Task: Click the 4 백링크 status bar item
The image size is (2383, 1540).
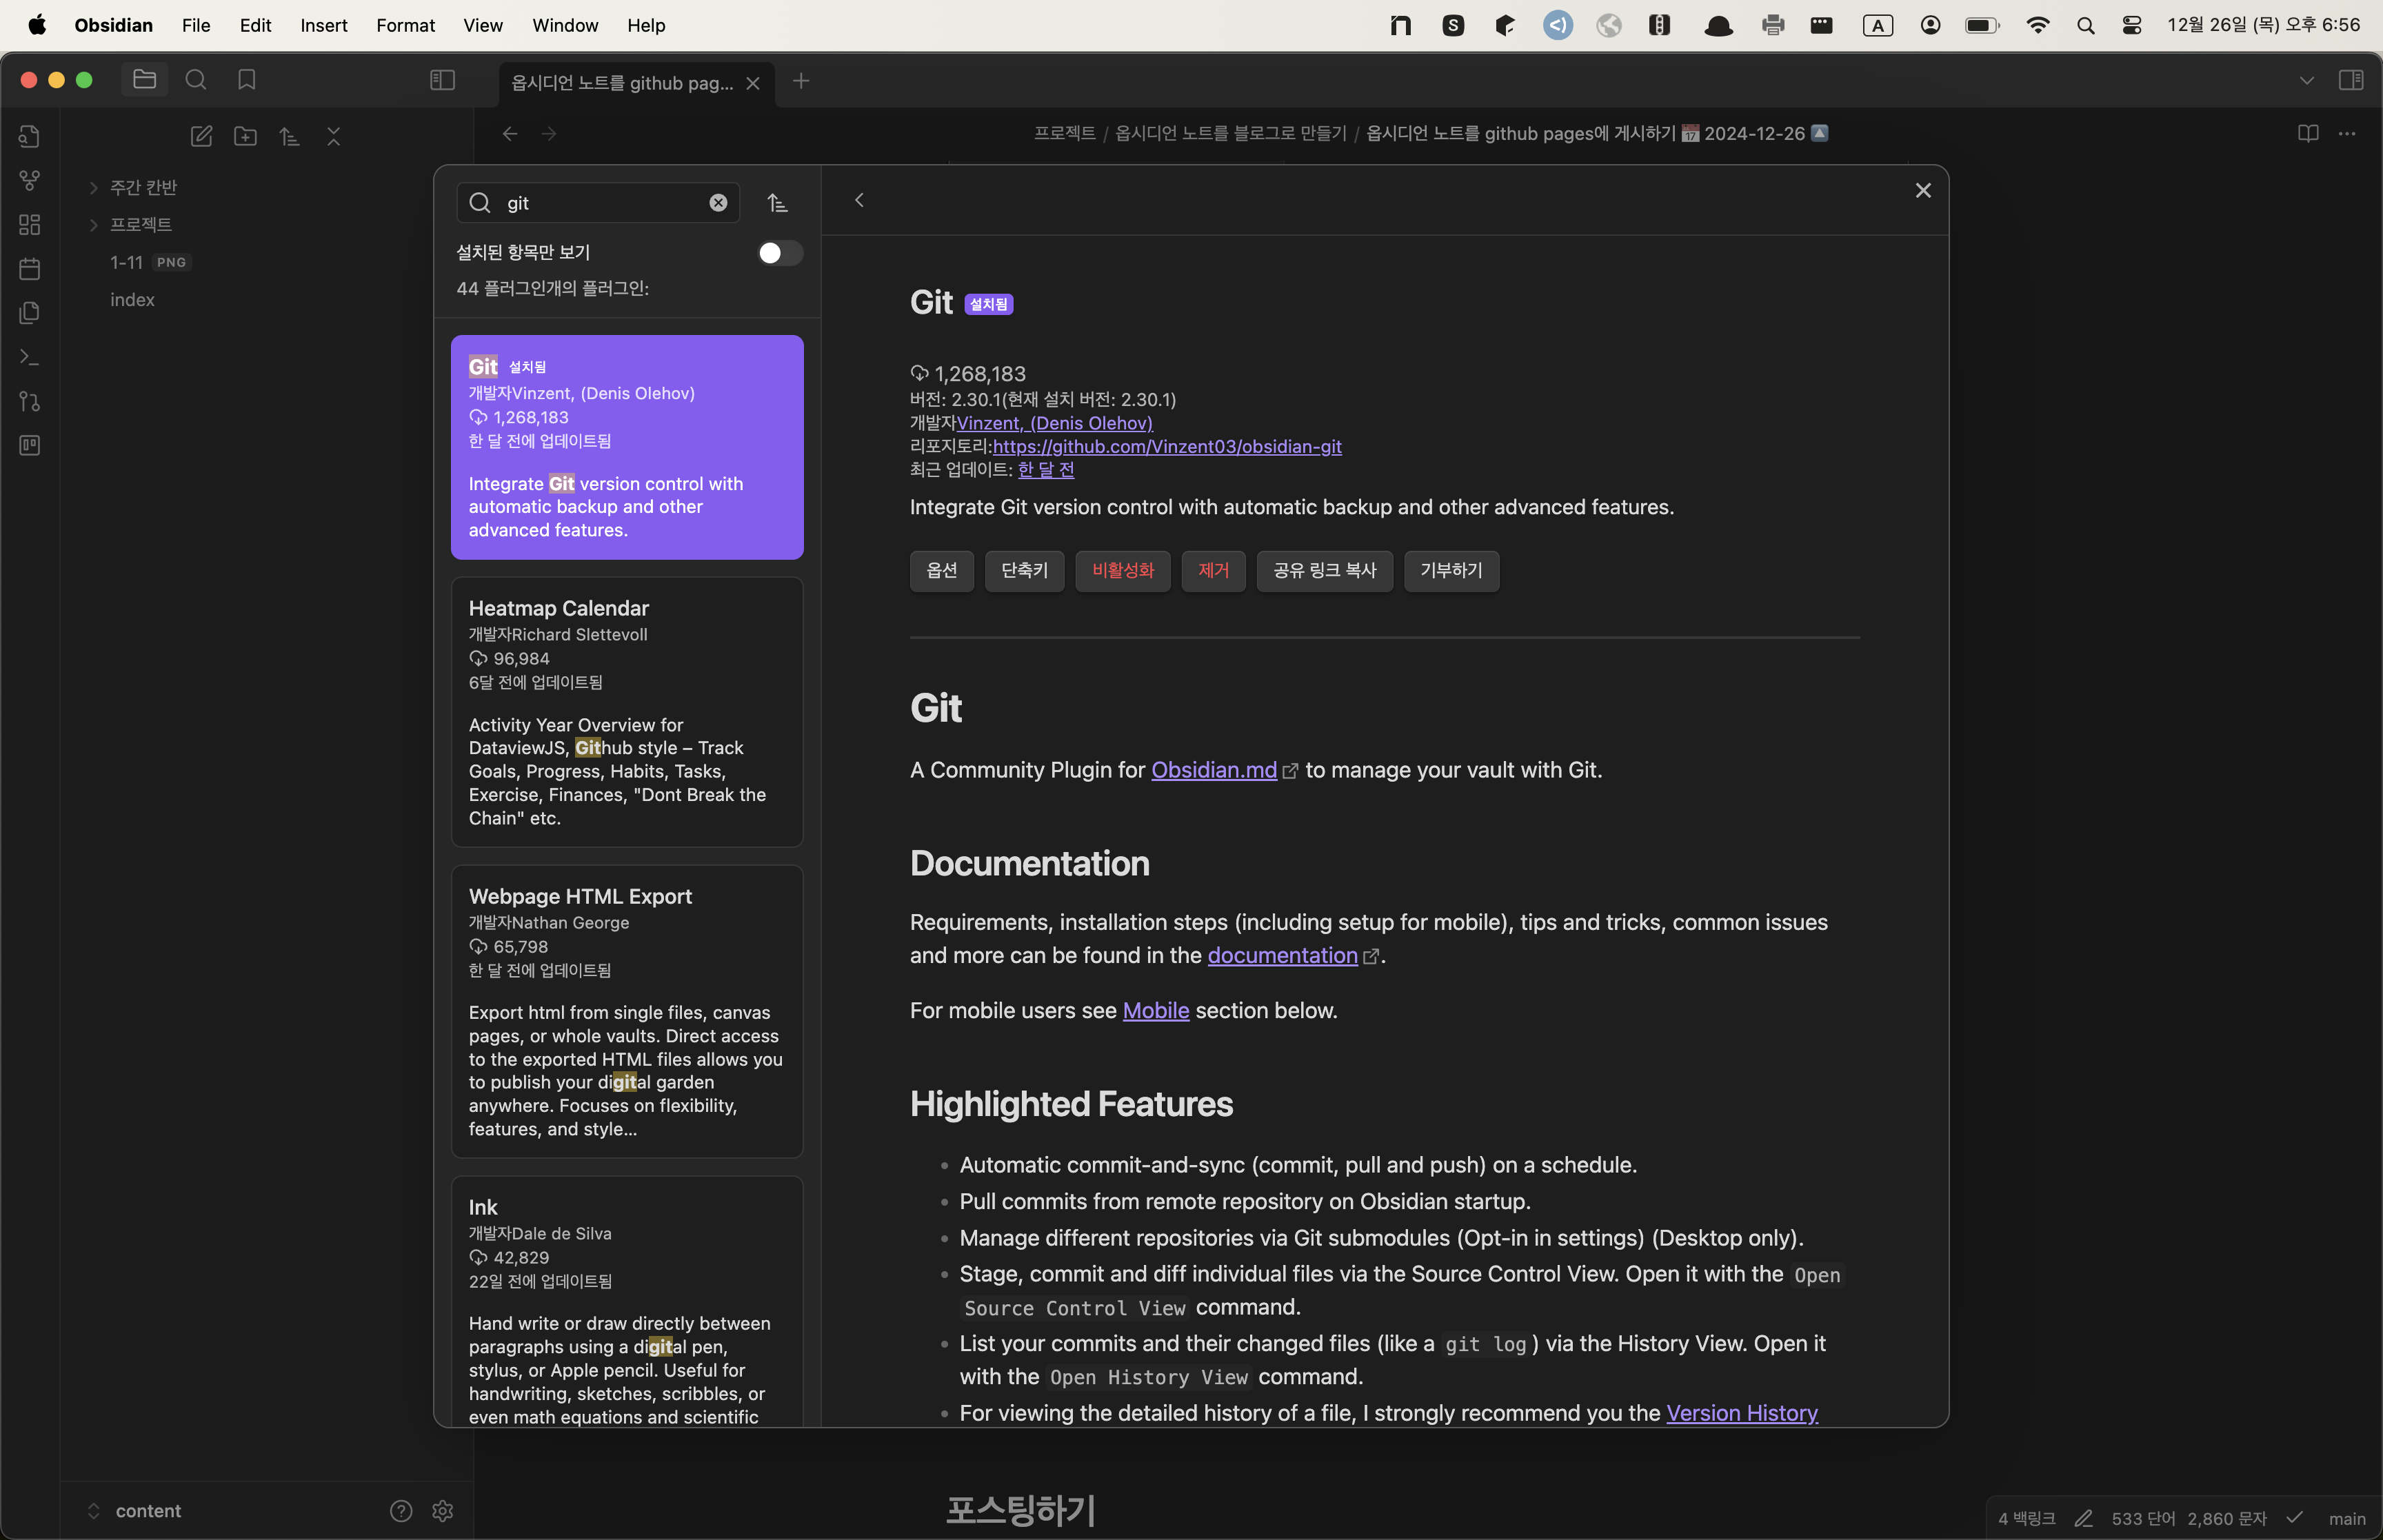Action: [x=2026, y=1519]
